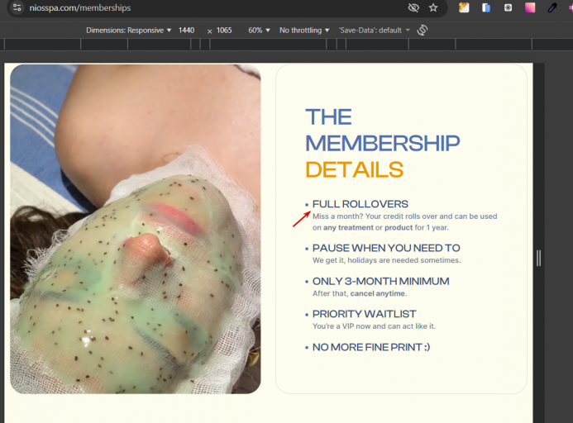Open the Dimensions: Responsive dropdown
The height and width of the screenshot is (423, 573).
pyautogui.click(x=129, y=31)
